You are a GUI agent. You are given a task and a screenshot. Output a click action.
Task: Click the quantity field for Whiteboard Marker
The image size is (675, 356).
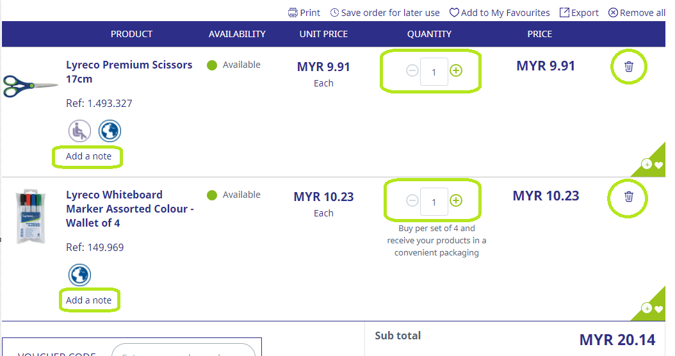click(x=434, y=202)
